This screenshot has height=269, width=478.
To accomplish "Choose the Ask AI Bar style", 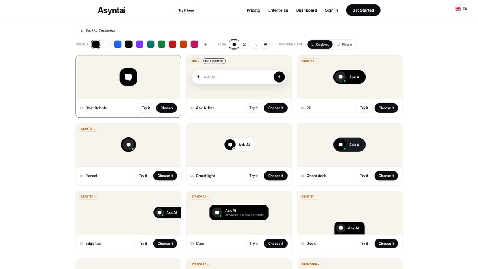I will [x=276, y=108].
